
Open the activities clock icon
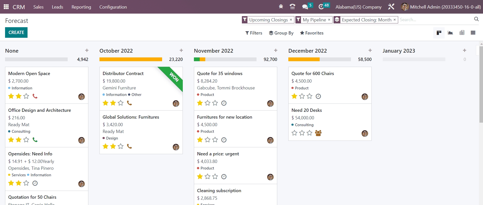[321, 7]
